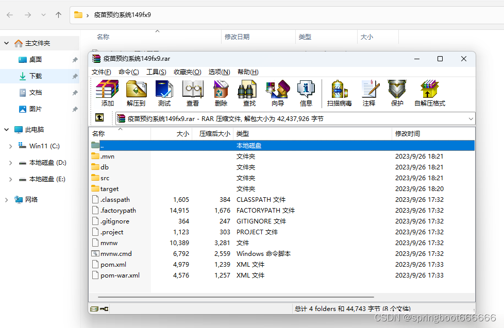This screenshot has width=504, height=328.
Task: Click the Explorer address bar path field
Action: (287, 15)
